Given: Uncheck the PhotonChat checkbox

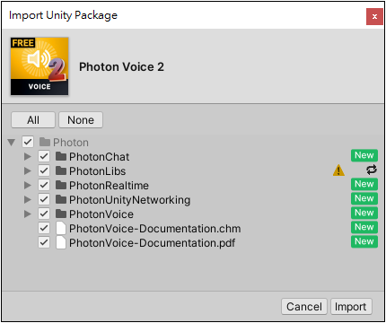Looking at the screenshot, I should [44, 156].
